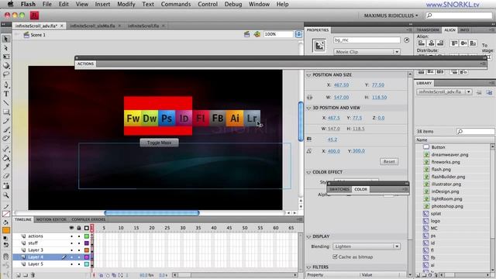Click the pin library icon
Image resolution: width=496 pixels, height=279 pixels.
click(479, 92)
